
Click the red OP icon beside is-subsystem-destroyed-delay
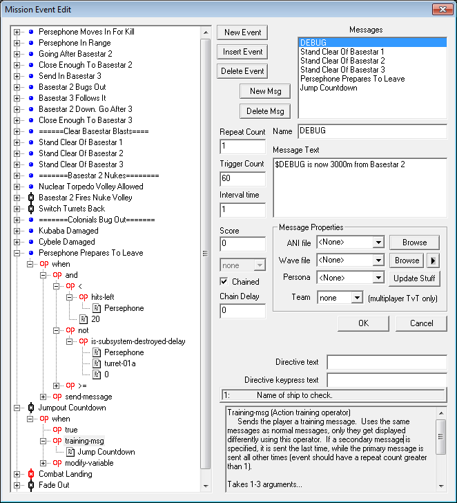[x=84, y=341]
